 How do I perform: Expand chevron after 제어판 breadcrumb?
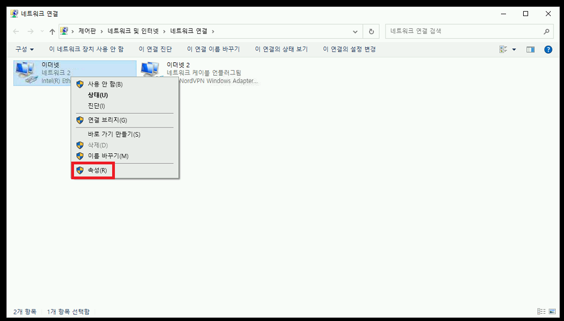[102, 31]
